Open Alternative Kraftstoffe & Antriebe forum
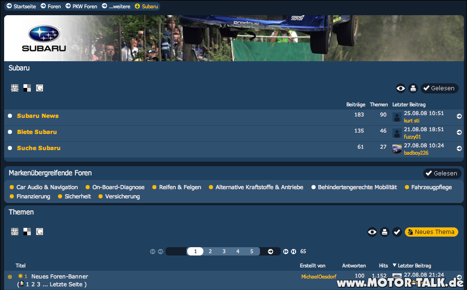This screenshot has width=467, height=290. point(259,187)
